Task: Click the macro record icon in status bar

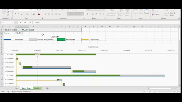Action: [x=9, y=92]
